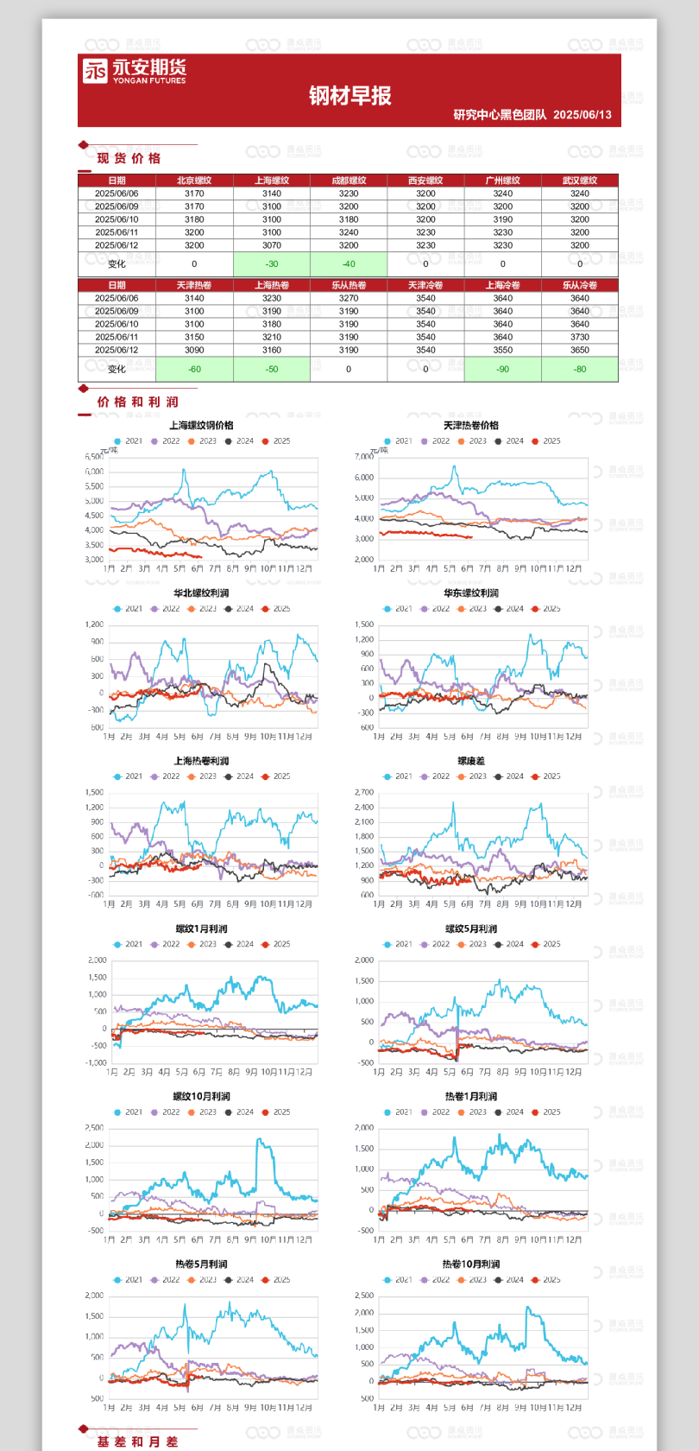Image resolution: width=699 pixels, height=1451 pixels.
Task: Click the red diamond marker beside 价格和利润
Action: tap(83, 389)
